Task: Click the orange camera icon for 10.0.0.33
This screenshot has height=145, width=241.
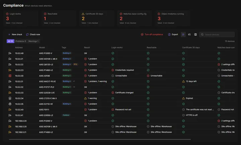Action: coord(10,93)
